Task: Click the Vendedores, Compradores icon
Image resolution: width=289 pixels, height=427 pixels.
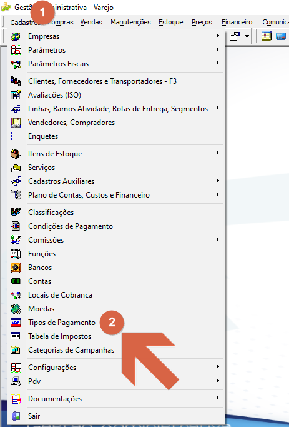Action: click(x=16, y=123)
